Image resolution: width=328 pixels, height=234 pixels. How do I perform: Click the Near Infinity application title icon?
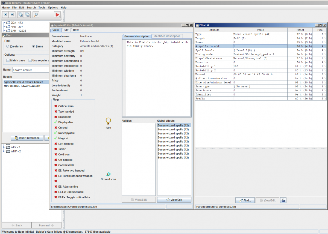[x=2, y=3]
